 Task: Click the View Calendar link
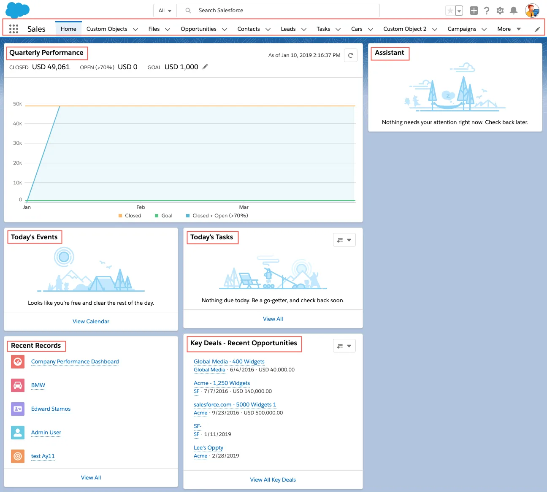91,321
